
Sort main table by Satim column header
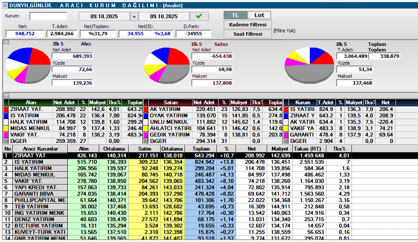(x=144, y=149)
